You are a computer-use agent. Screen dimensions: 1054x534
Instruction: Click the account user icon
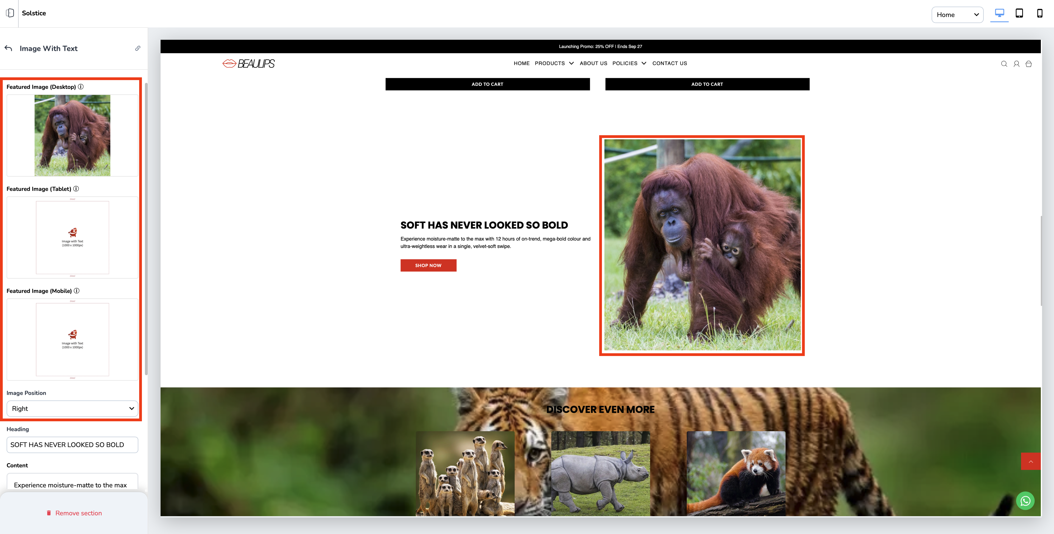tap(1016, 64)
